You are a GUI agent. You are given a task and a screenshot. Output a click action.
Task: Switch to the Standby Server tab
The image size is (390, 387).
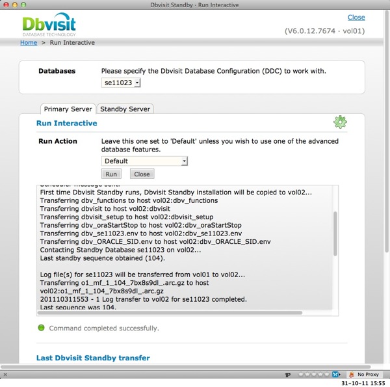[x=125, y=109]
